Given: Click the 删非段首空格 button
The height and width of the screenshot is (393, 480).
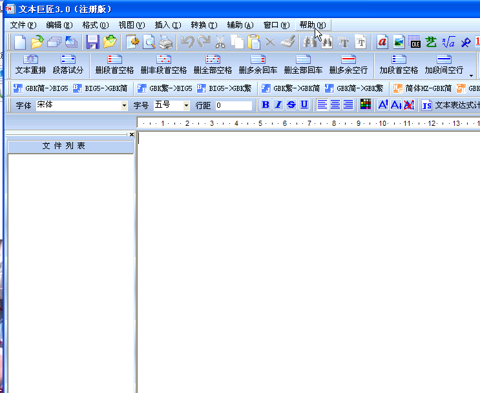Looking at the screenshot, I should click(163, 65).
